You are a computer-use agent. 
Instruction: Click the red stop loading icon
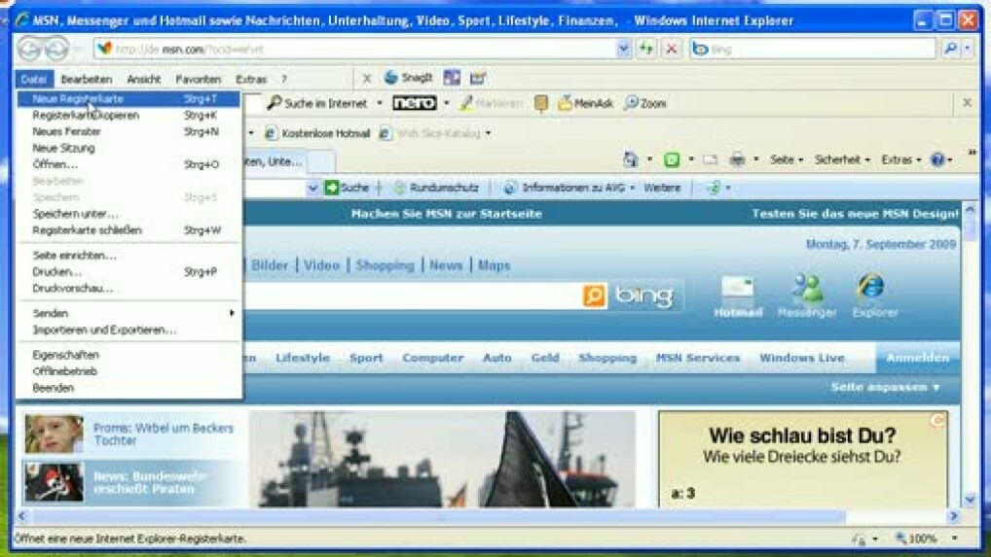[672, 49]
